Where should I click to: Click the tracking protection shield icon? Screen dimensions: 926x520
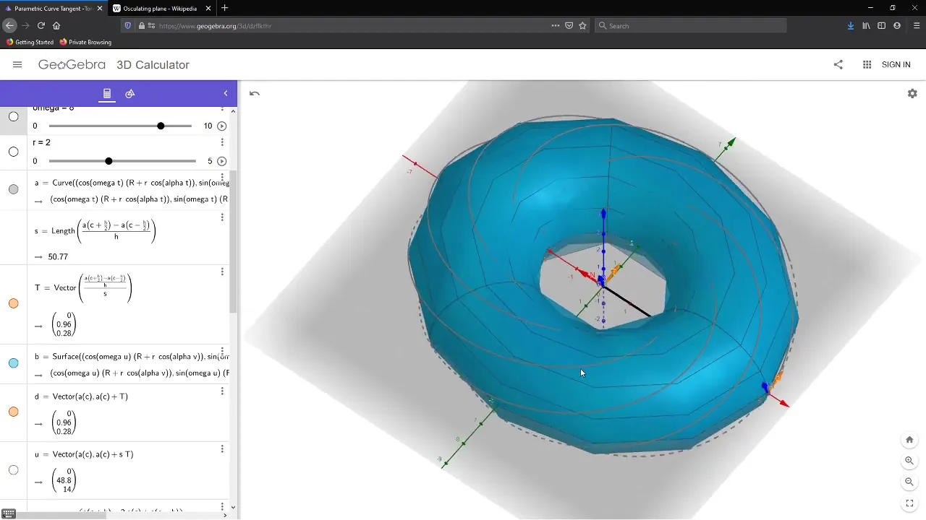(x=128, y=25)
